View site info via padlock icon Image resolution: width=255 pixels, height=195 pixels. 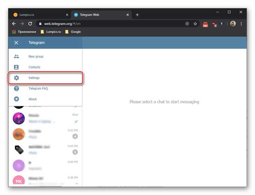pos(40,24)
